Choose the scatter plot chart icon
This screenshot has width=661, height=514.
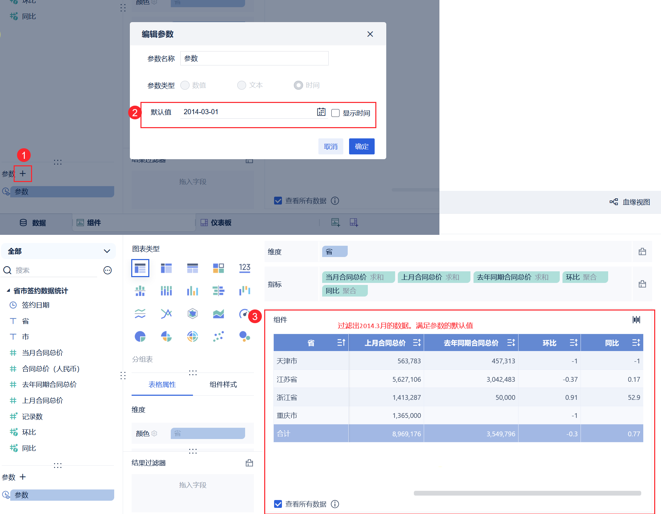tap(219, 336)
